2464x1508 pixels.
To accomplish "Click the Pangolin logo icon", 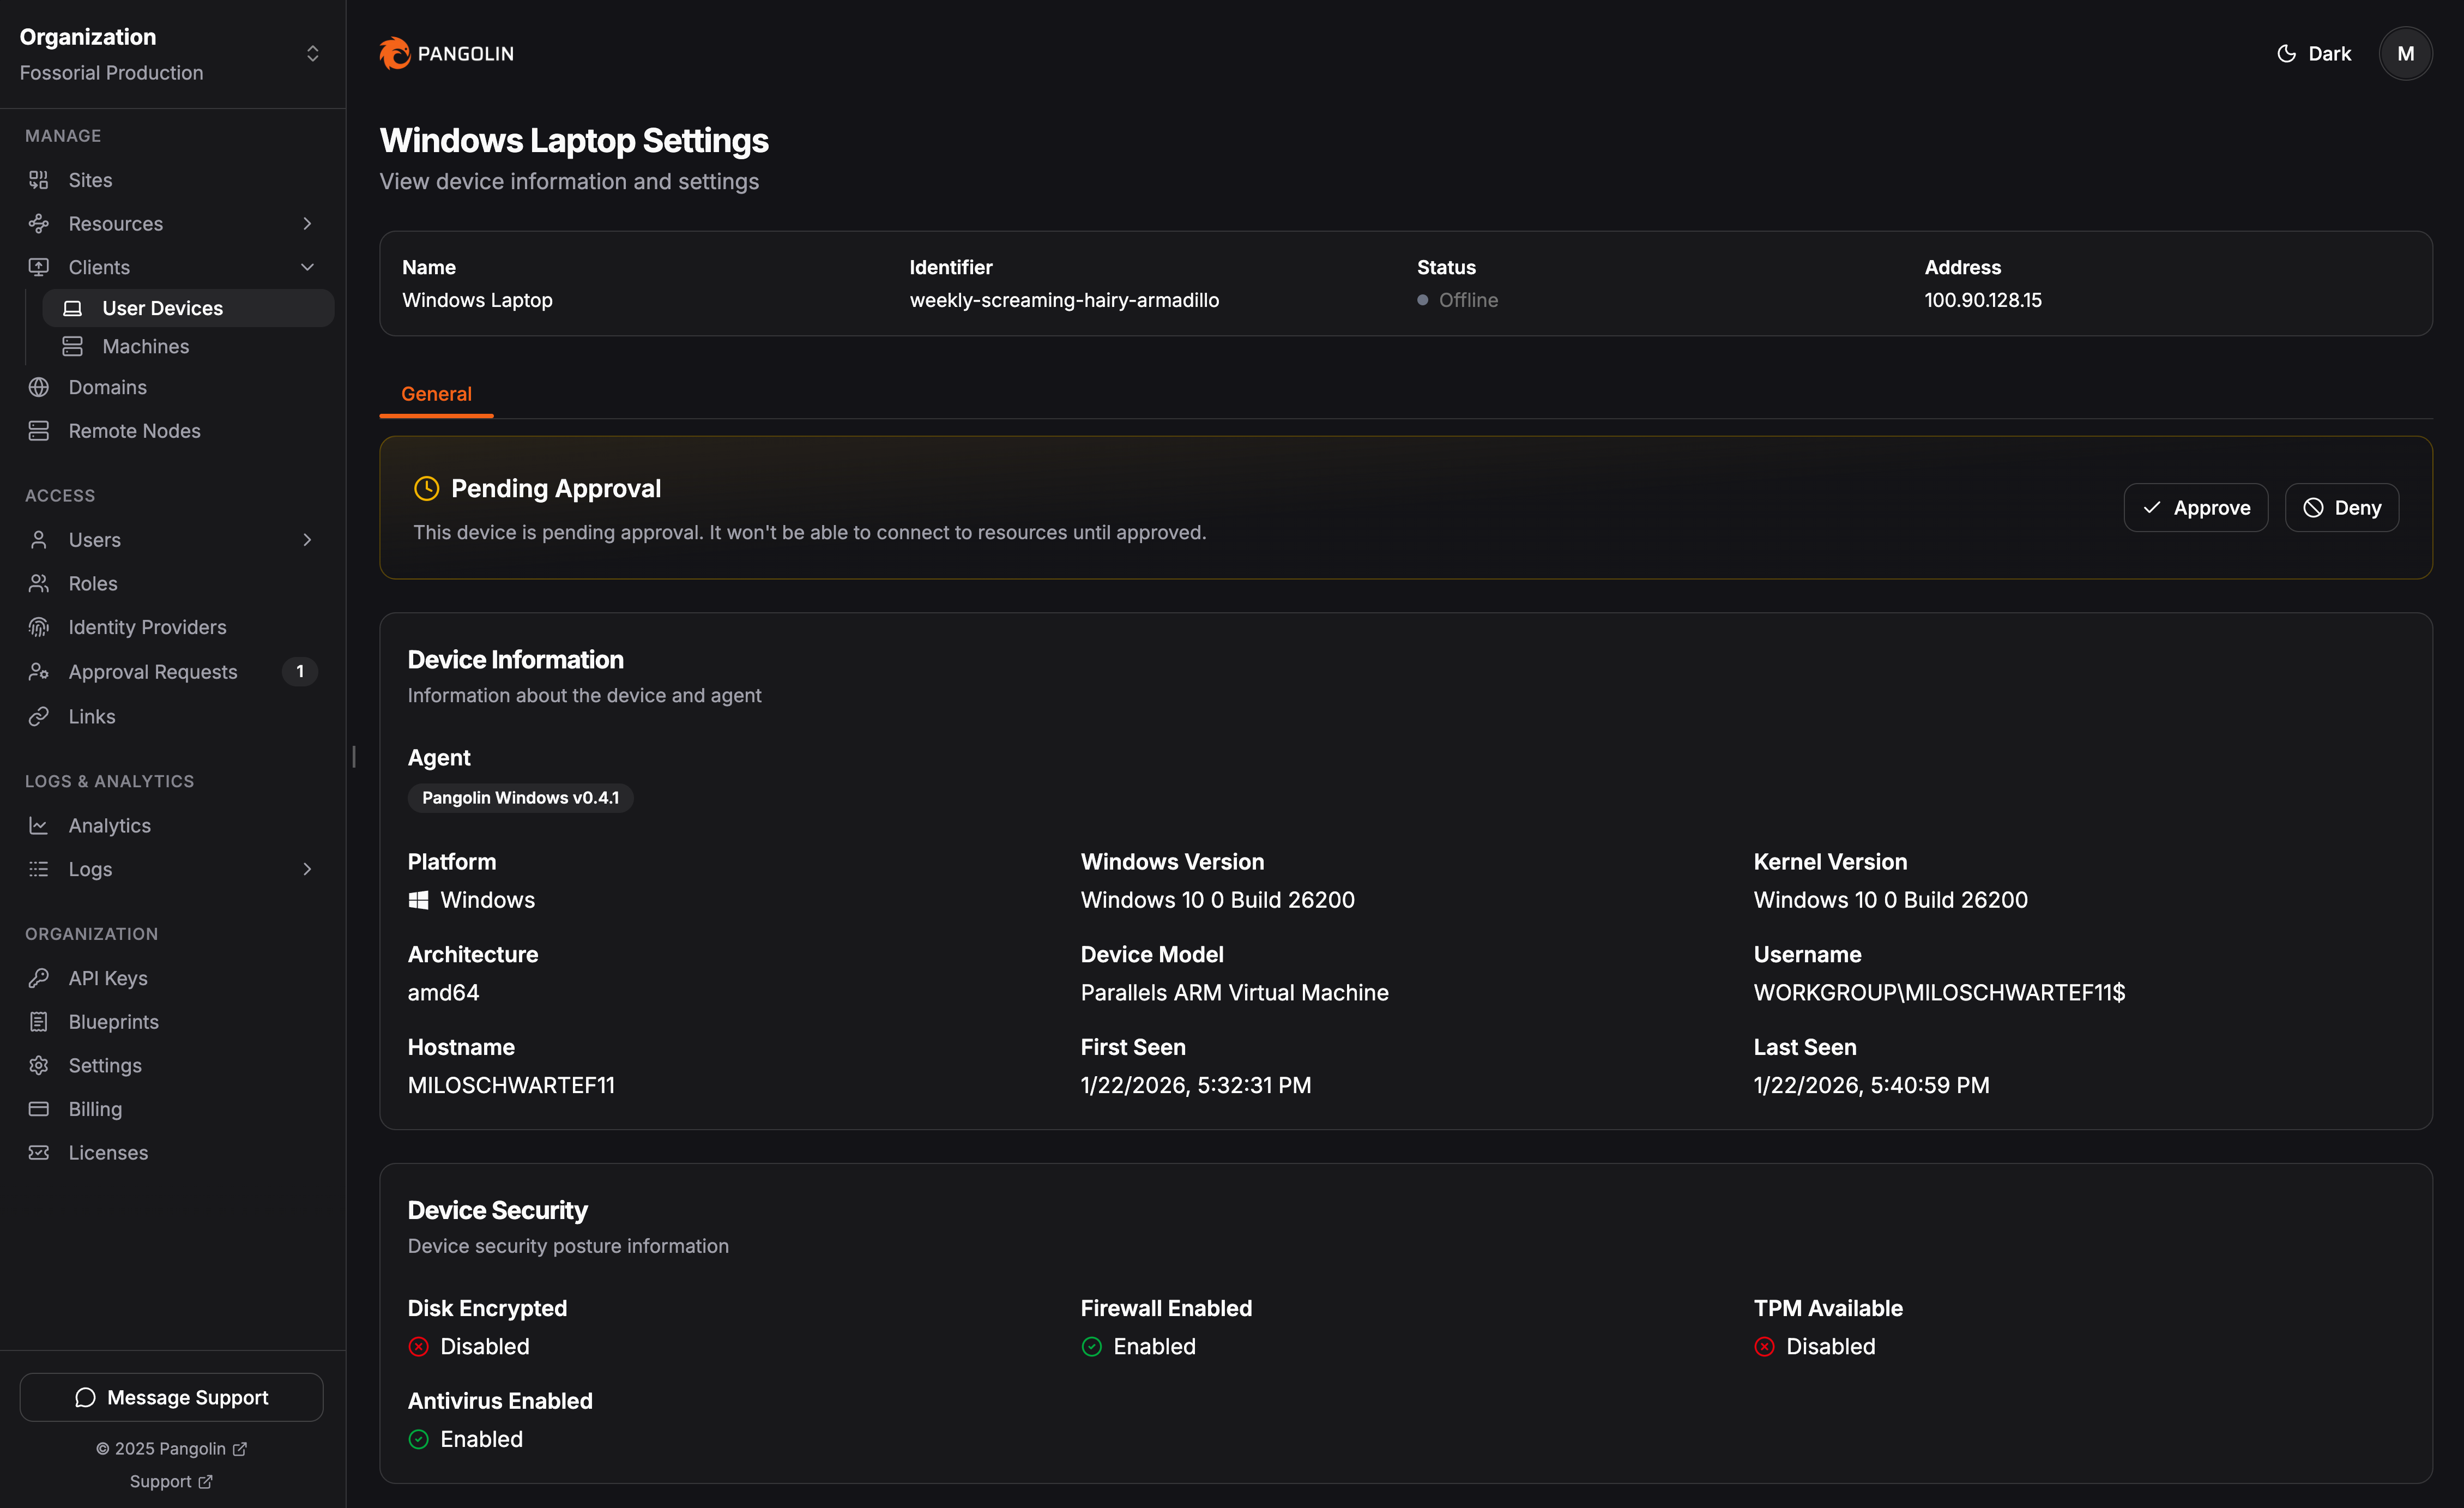I will (395, 53).
